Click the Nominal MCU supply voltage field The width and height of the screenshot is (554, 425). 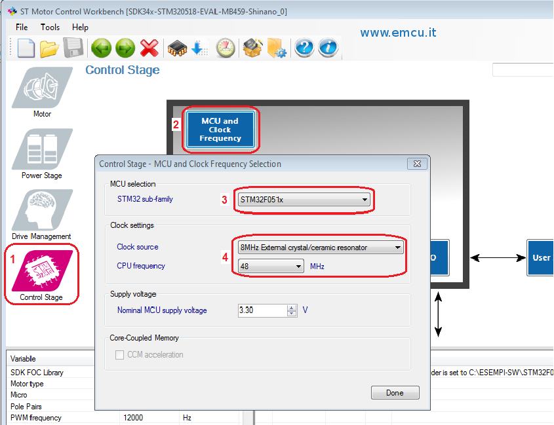coord(263,310)
